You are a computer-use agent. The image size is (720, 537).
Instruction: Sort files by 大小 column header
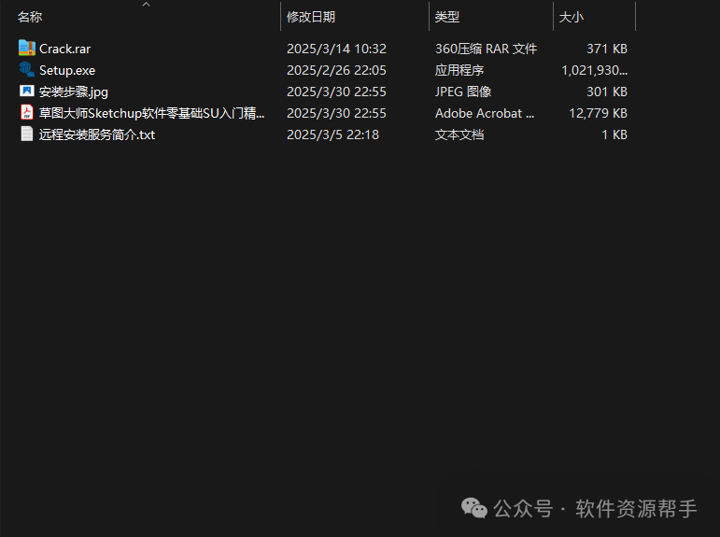pyautogui.click(x=572, y=17)
